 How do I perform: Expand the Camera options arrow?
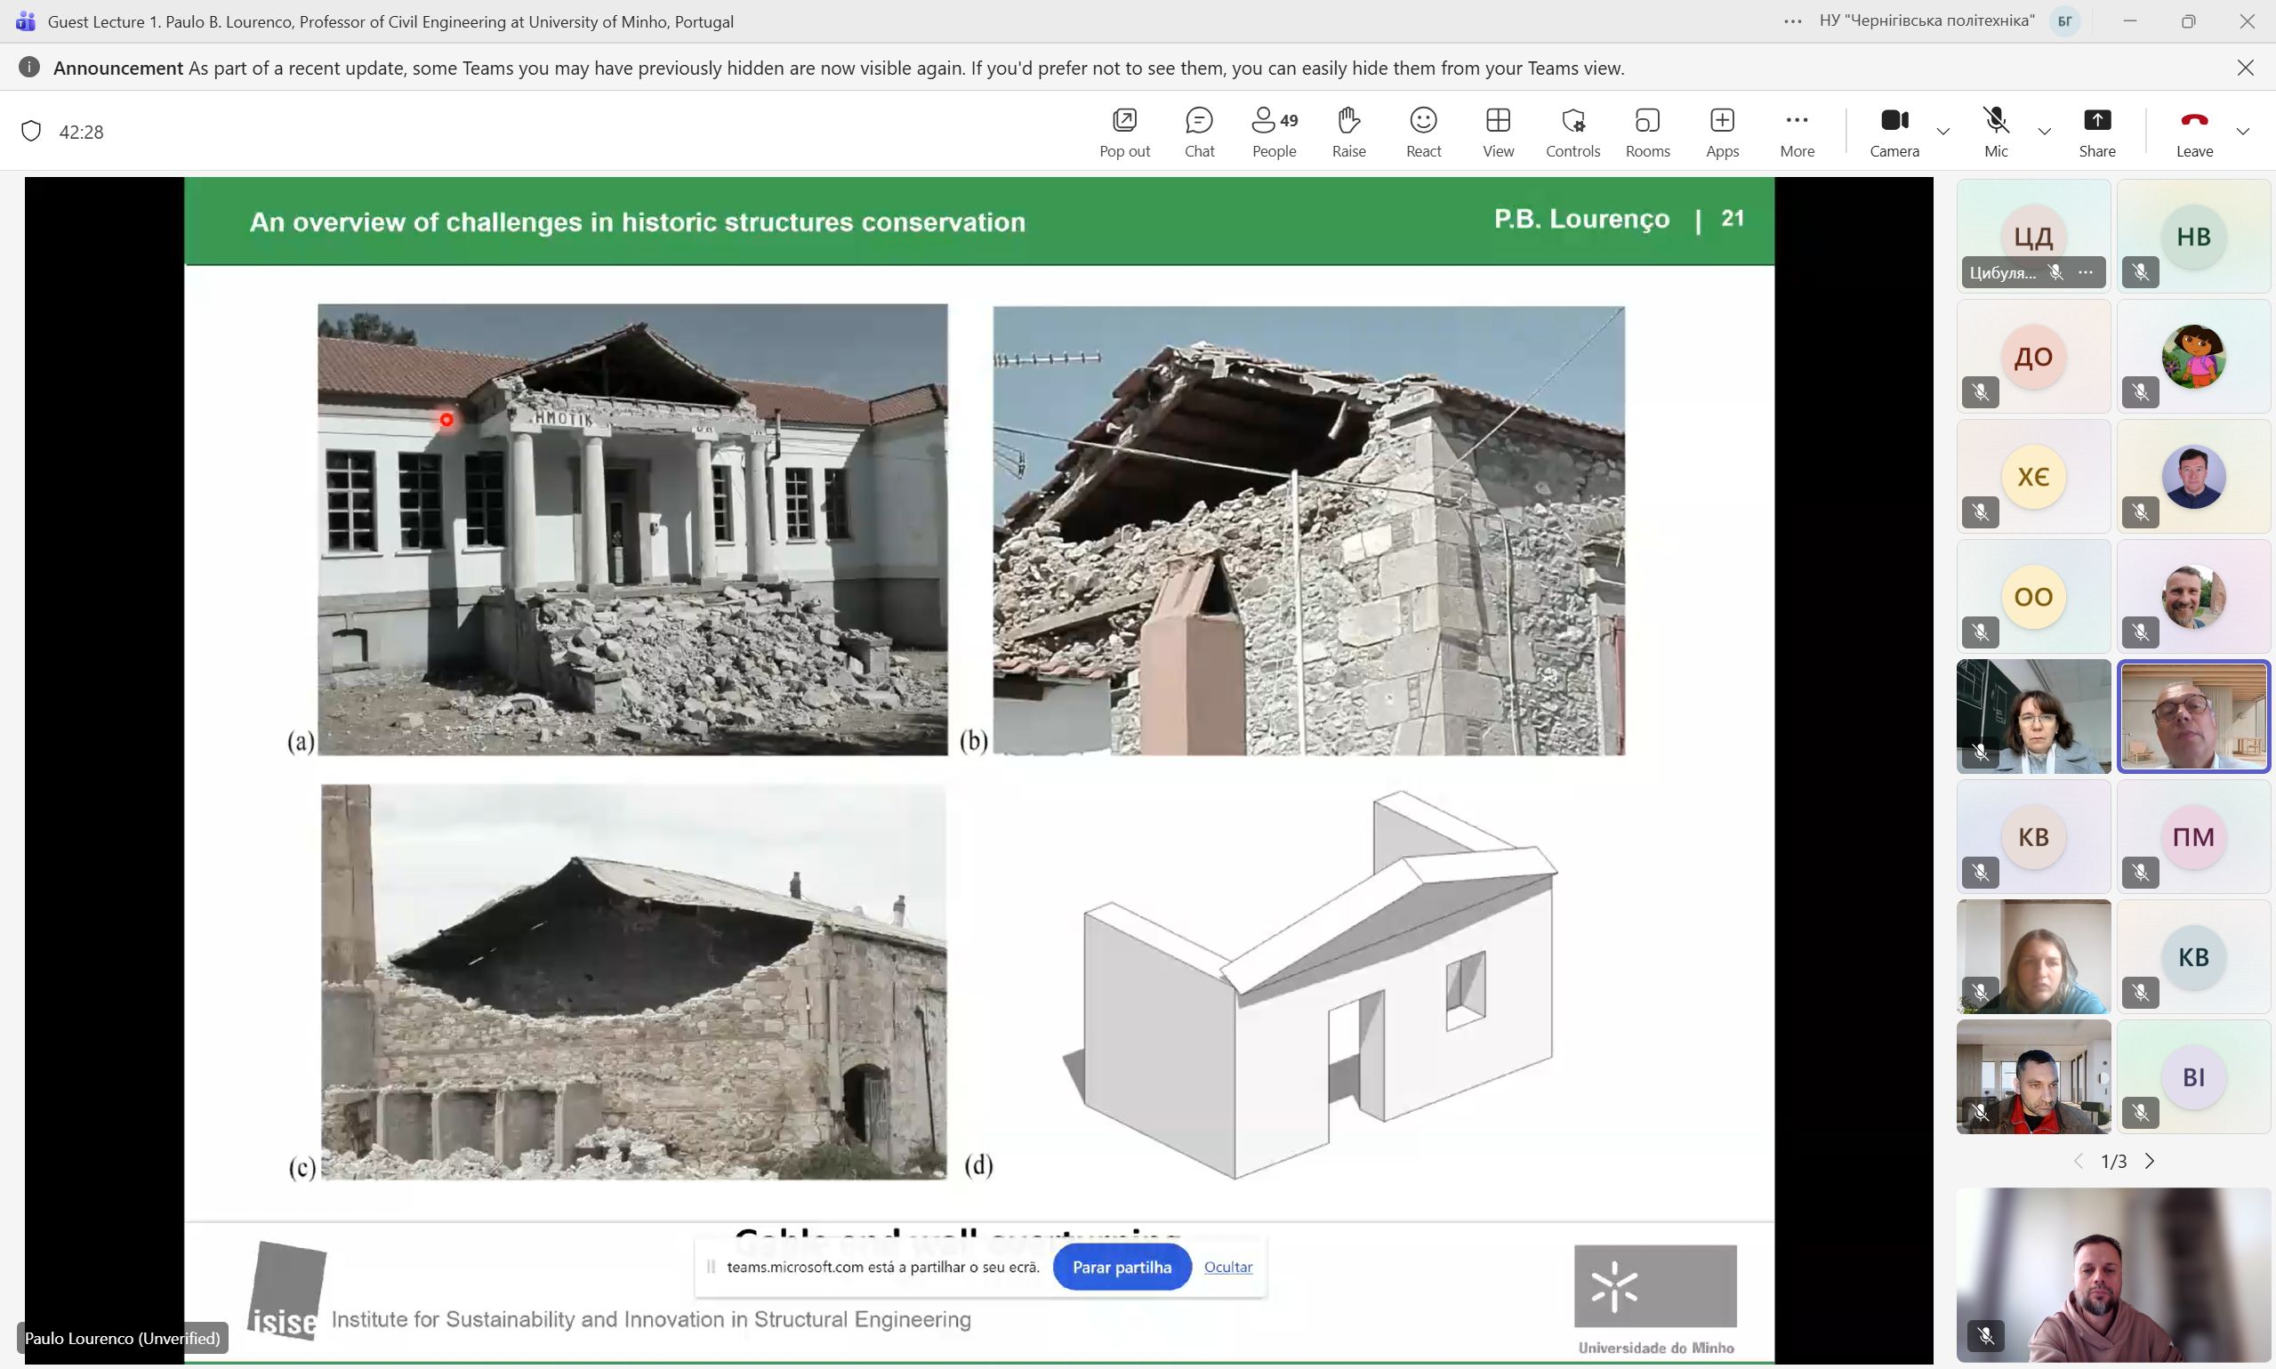pos(1943,132)
